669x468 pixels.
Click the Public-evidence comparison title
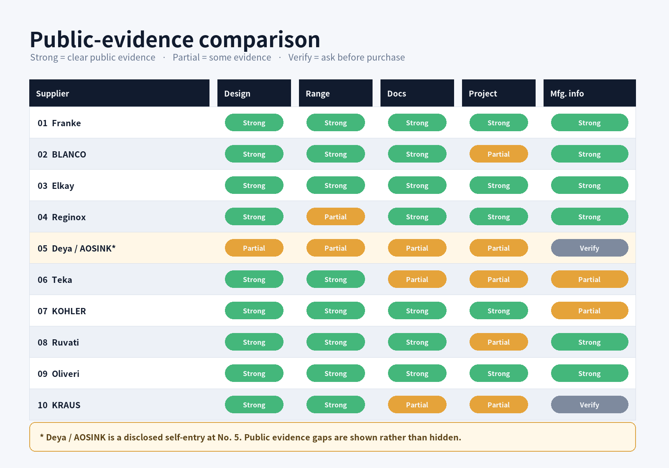pyautogui.click(x=175, y=40)
